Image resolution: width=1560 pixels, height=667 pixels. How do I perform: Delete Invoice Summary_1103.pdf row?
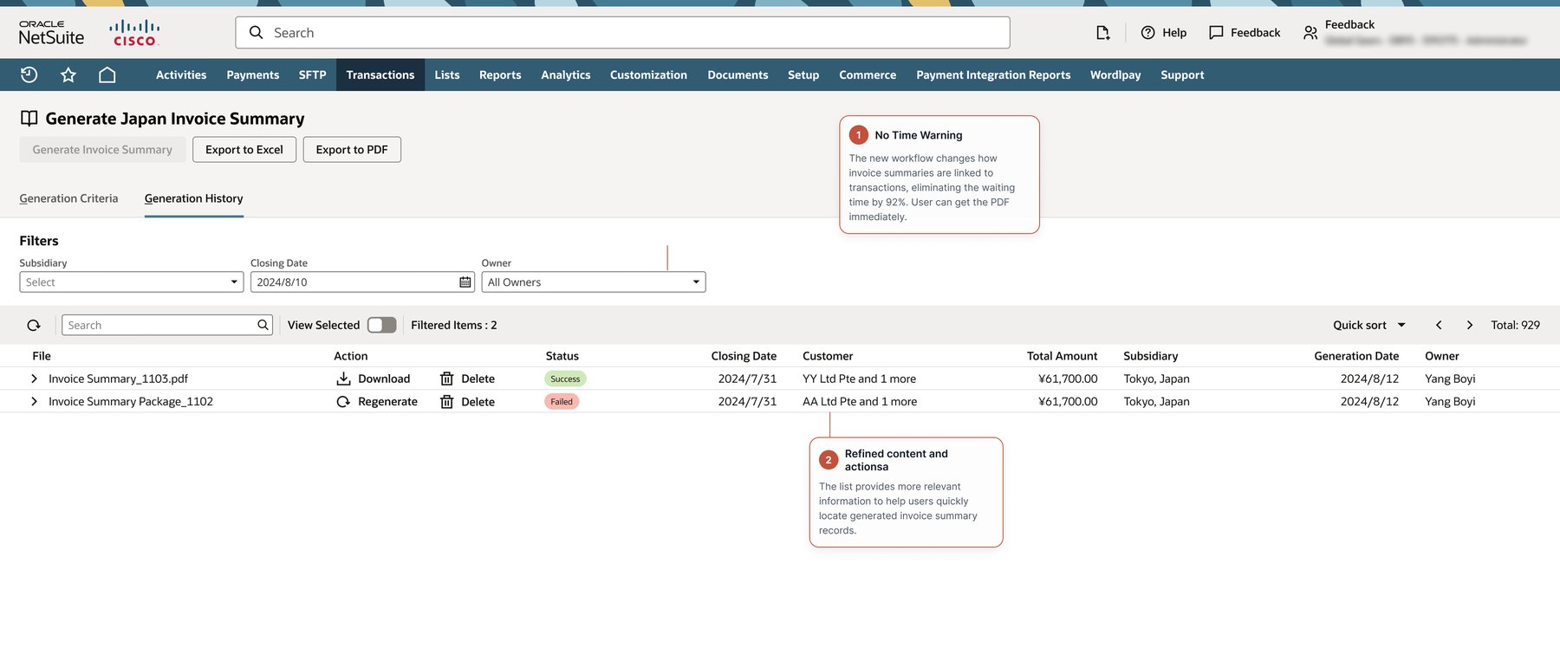click(467, 379)
